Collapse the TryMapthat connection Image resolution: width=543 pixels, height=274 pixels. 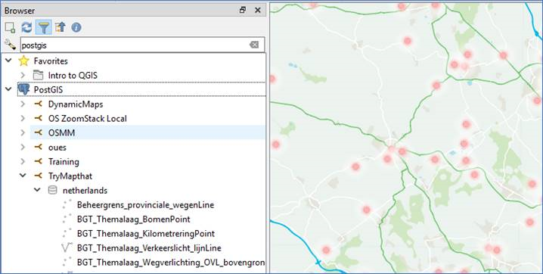pyautogui.click(x=23, y=176)
